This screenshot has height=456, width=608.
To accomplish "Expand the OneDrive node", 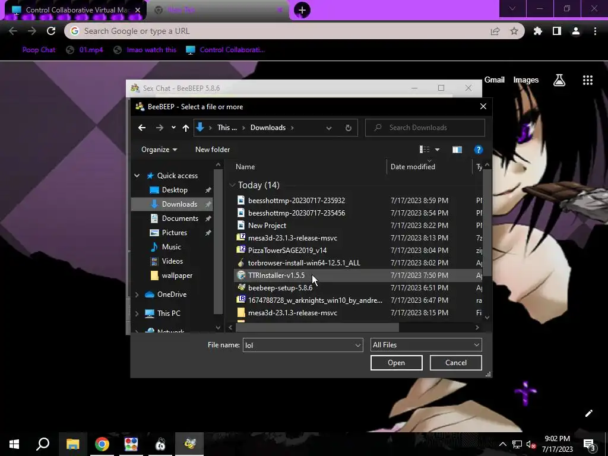I will pyautogui.click(x=137, y=294).
